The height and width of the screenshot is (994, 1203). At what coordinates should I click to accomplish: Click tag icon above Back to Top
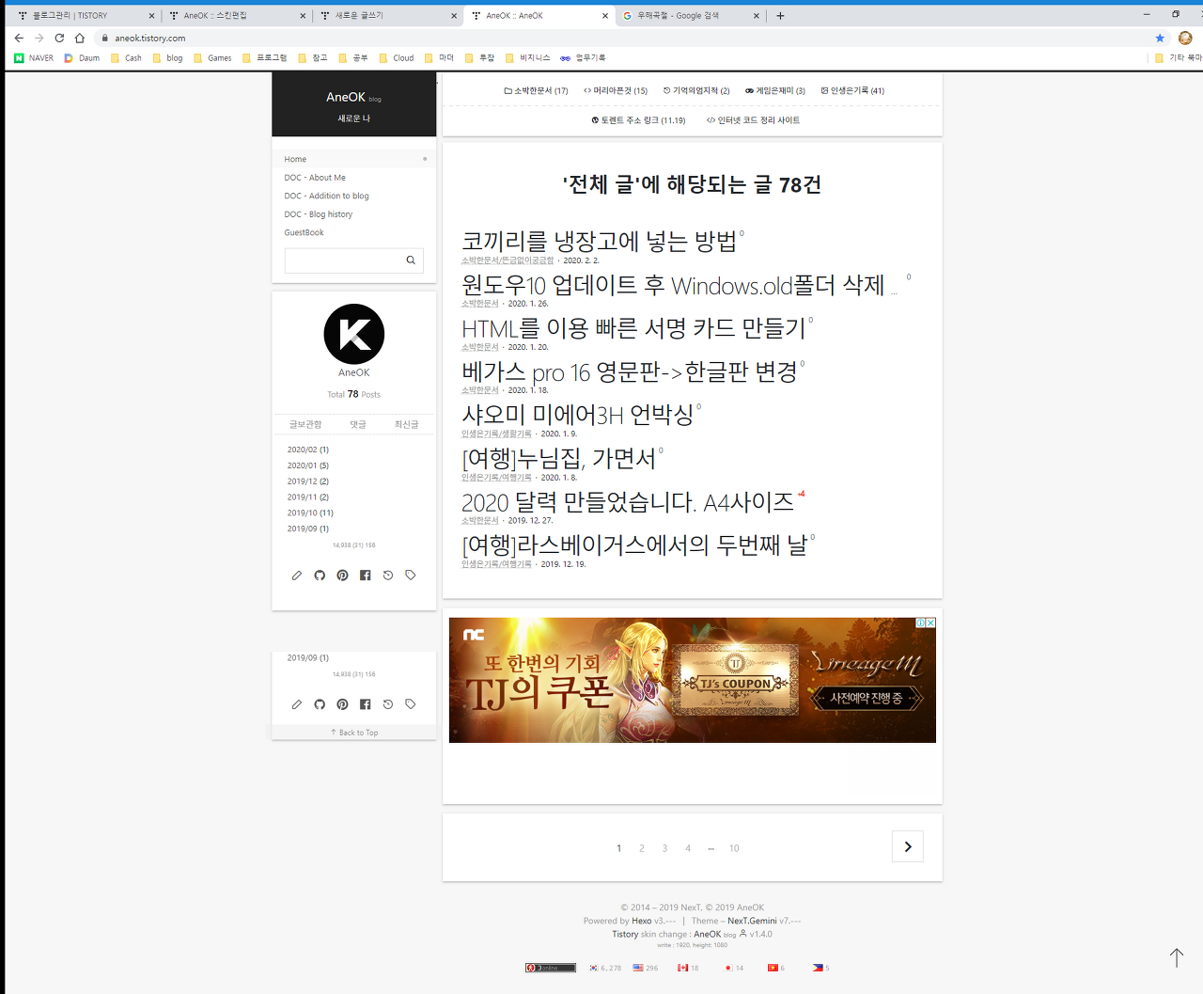pyautogui.click(x=411, y=704)
